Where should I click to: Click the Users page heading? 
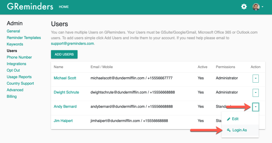[x=59, y=24]
